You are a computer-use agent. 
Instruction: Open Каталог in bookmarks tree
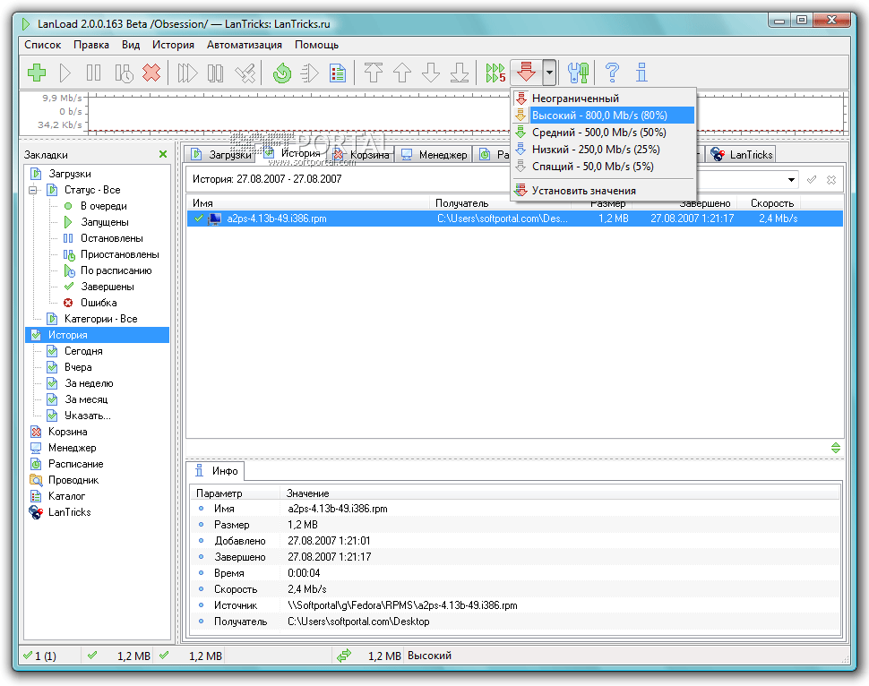[x=66, y=496]
